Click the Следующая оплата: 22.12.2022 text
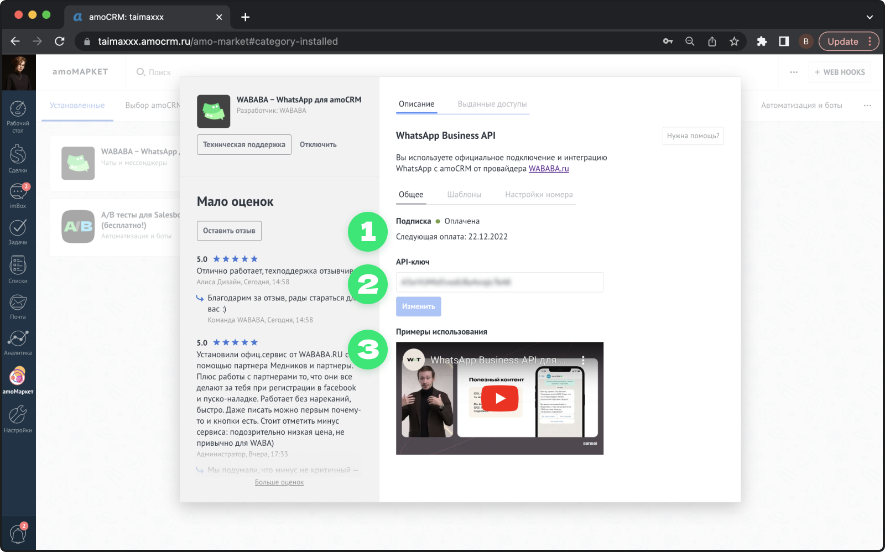This screenshot has height=552, width=885. (x=451, y=237)
